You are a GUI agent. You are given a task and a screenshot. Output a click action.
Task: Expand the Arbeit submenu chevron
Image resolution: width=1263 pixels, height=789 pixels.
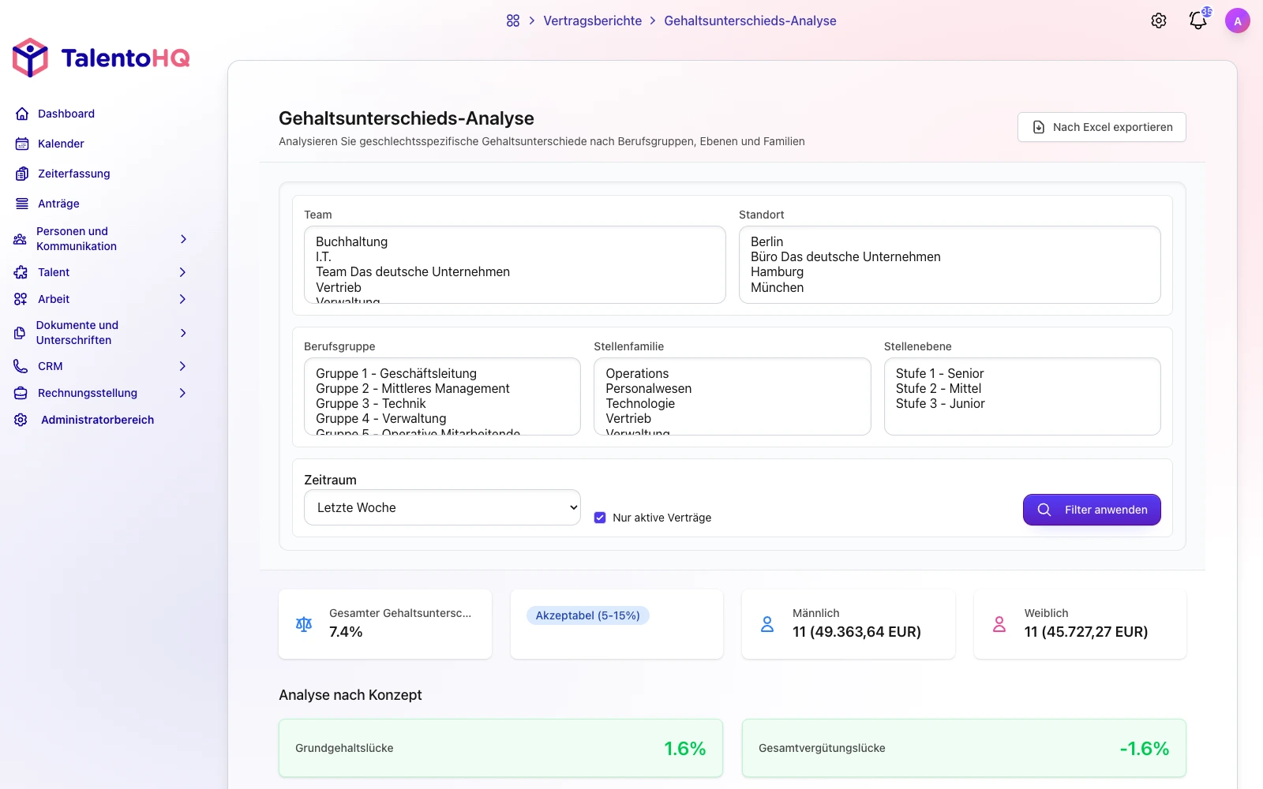pos(183,299)
